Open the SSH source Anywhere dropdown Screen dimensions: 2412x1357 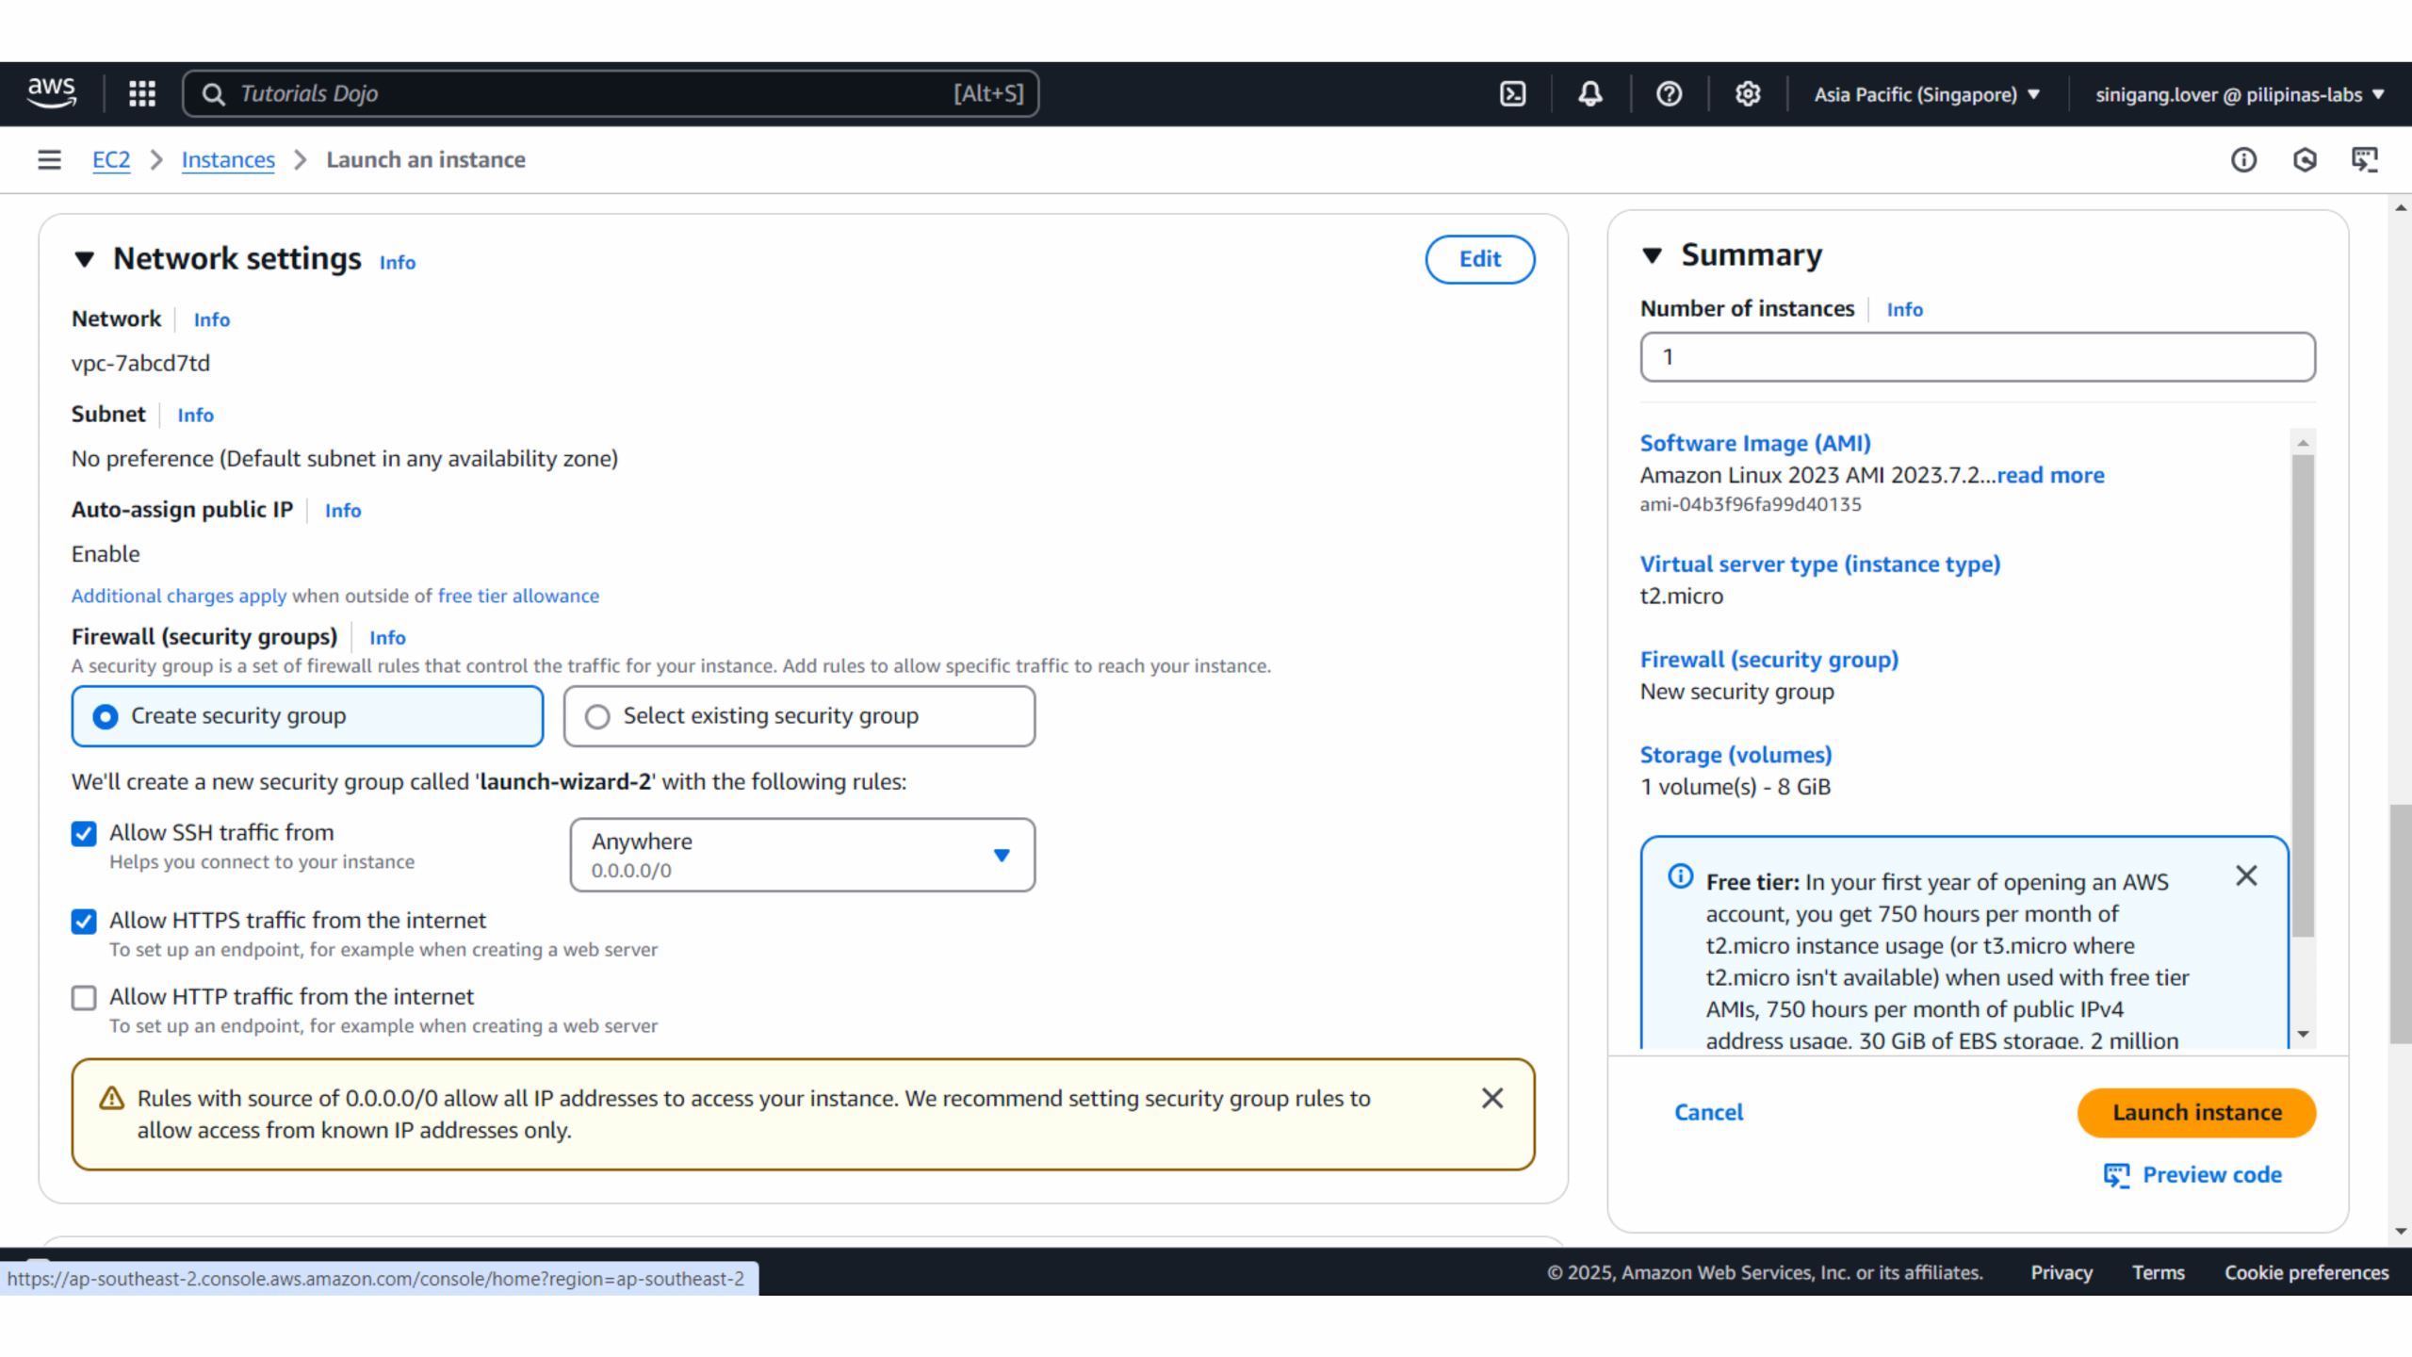coord(802,855)
